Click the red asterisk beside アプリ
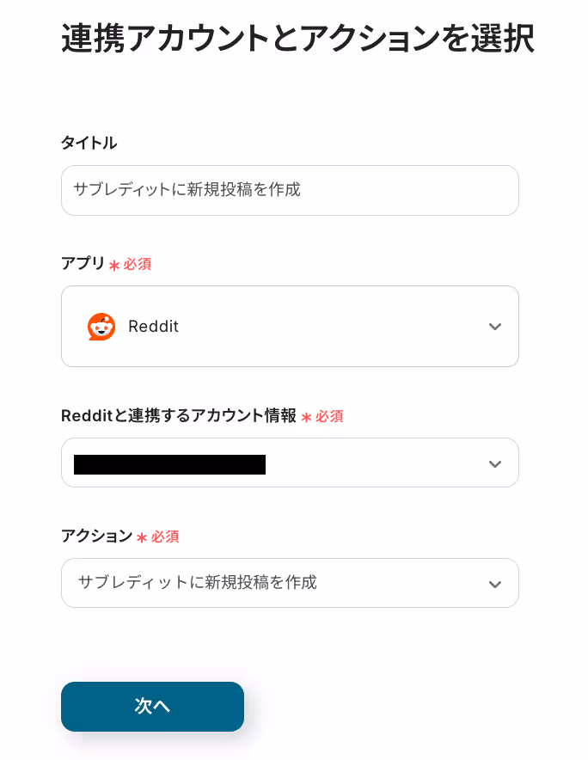Screen dimensions: 588x760 114,266
